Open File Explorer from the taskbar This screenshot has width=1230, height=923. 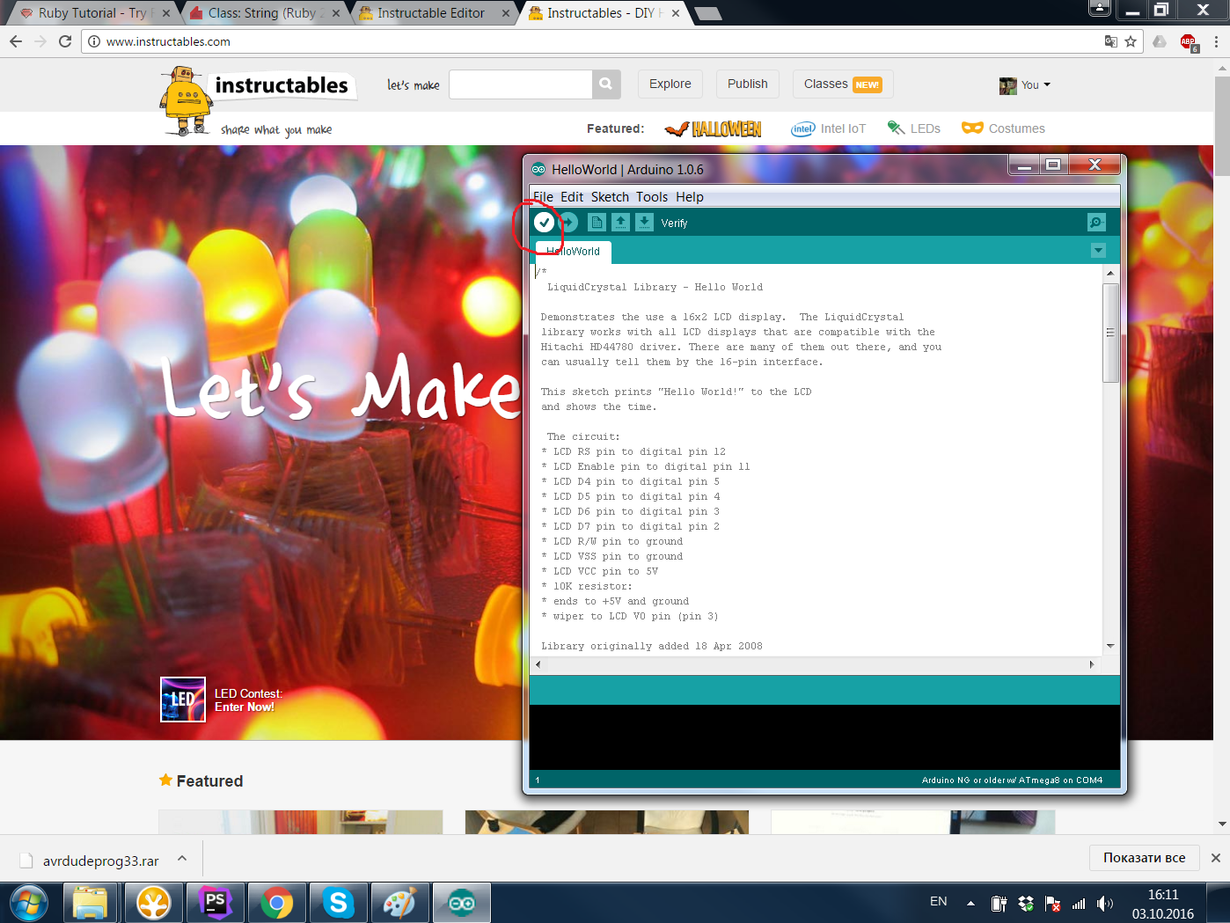90,903
